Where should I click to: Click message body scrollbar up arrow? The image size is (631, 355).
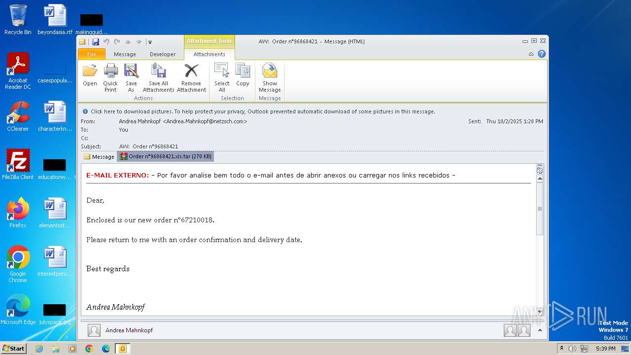pyautogui.click(x=540, y=179)
